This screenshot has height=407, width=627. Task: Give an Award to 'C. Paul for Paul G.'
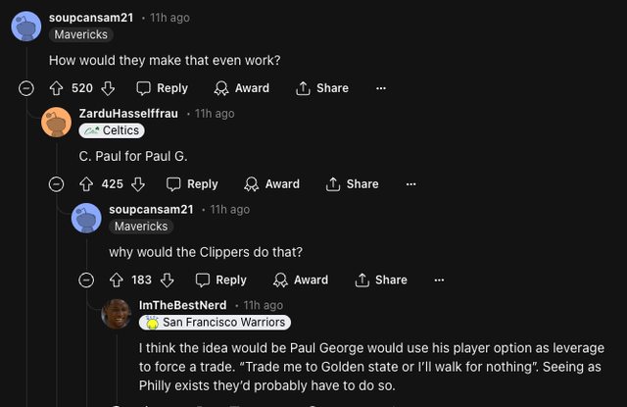(271, 184)
